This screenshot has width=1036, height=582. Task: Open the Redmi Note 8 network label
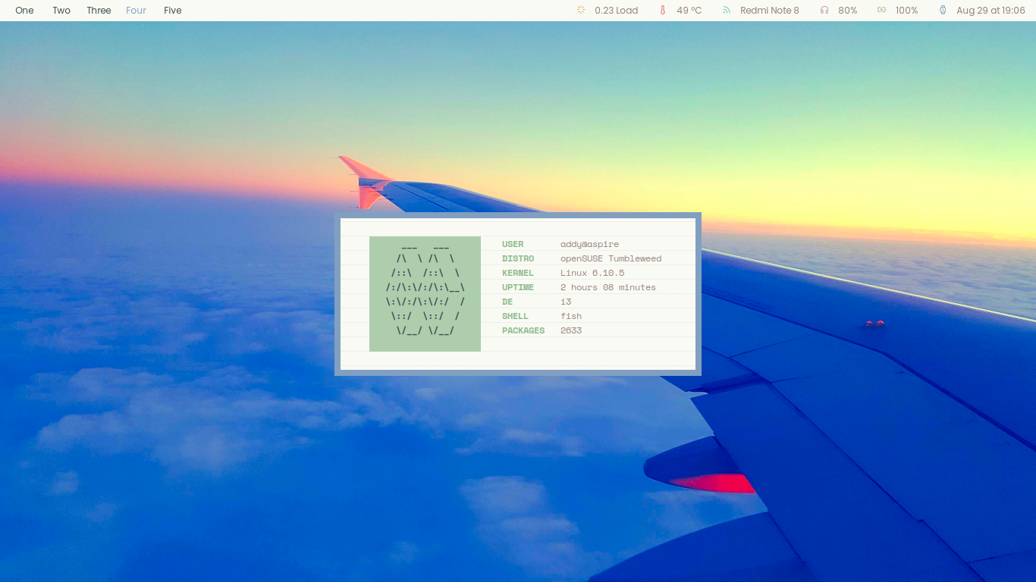point(769,11)
